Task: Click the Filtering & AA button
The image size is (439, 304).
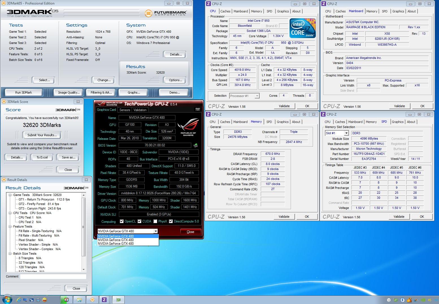Action: [x=101, y=92]
